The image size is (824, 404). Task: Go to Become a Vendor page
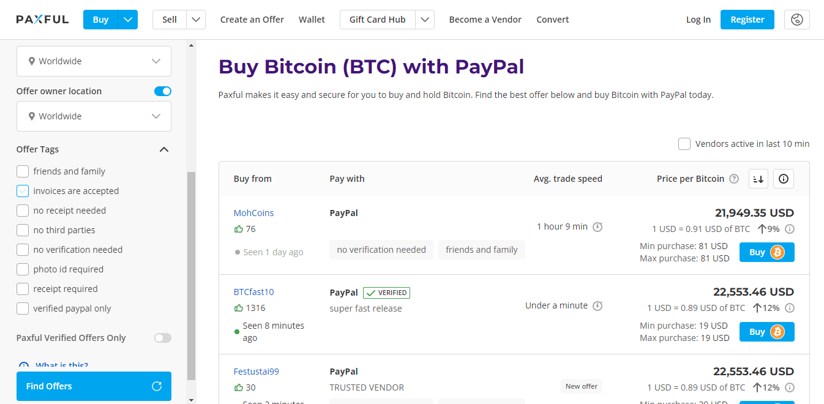point(485,20)
